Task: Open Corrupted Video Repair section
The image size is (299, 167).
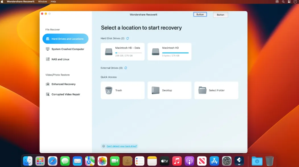Action: 65,94
